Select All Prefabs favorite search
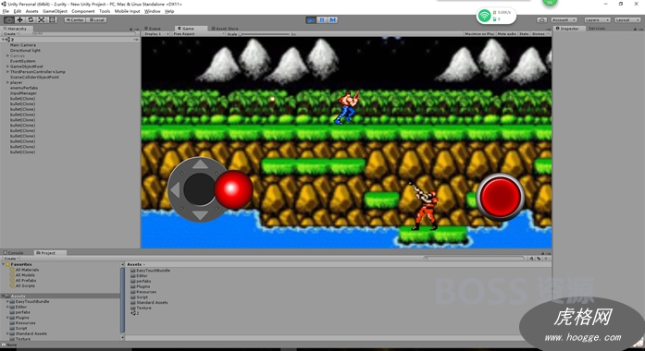The height and width of the screenshot is (351, 645). [x=23, y=281]
